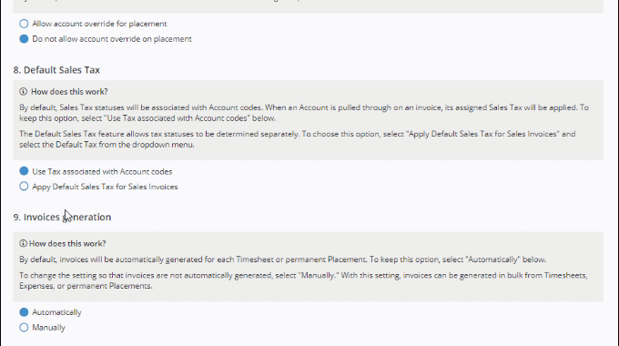Click paragraph starting 'By default, Sales Tax statuses'
Image resolution: width=619 pixels, height=346 pixels.
pyautogui.click(x=304, y=113)
